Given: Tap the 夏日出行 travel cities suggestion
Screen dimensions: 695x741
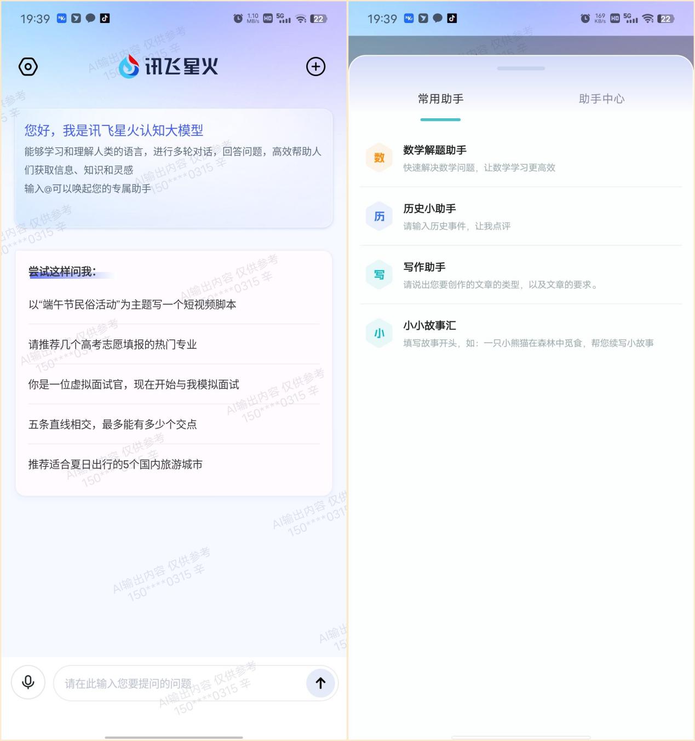Looking at the screenshot, I should [x=174, y=464].
